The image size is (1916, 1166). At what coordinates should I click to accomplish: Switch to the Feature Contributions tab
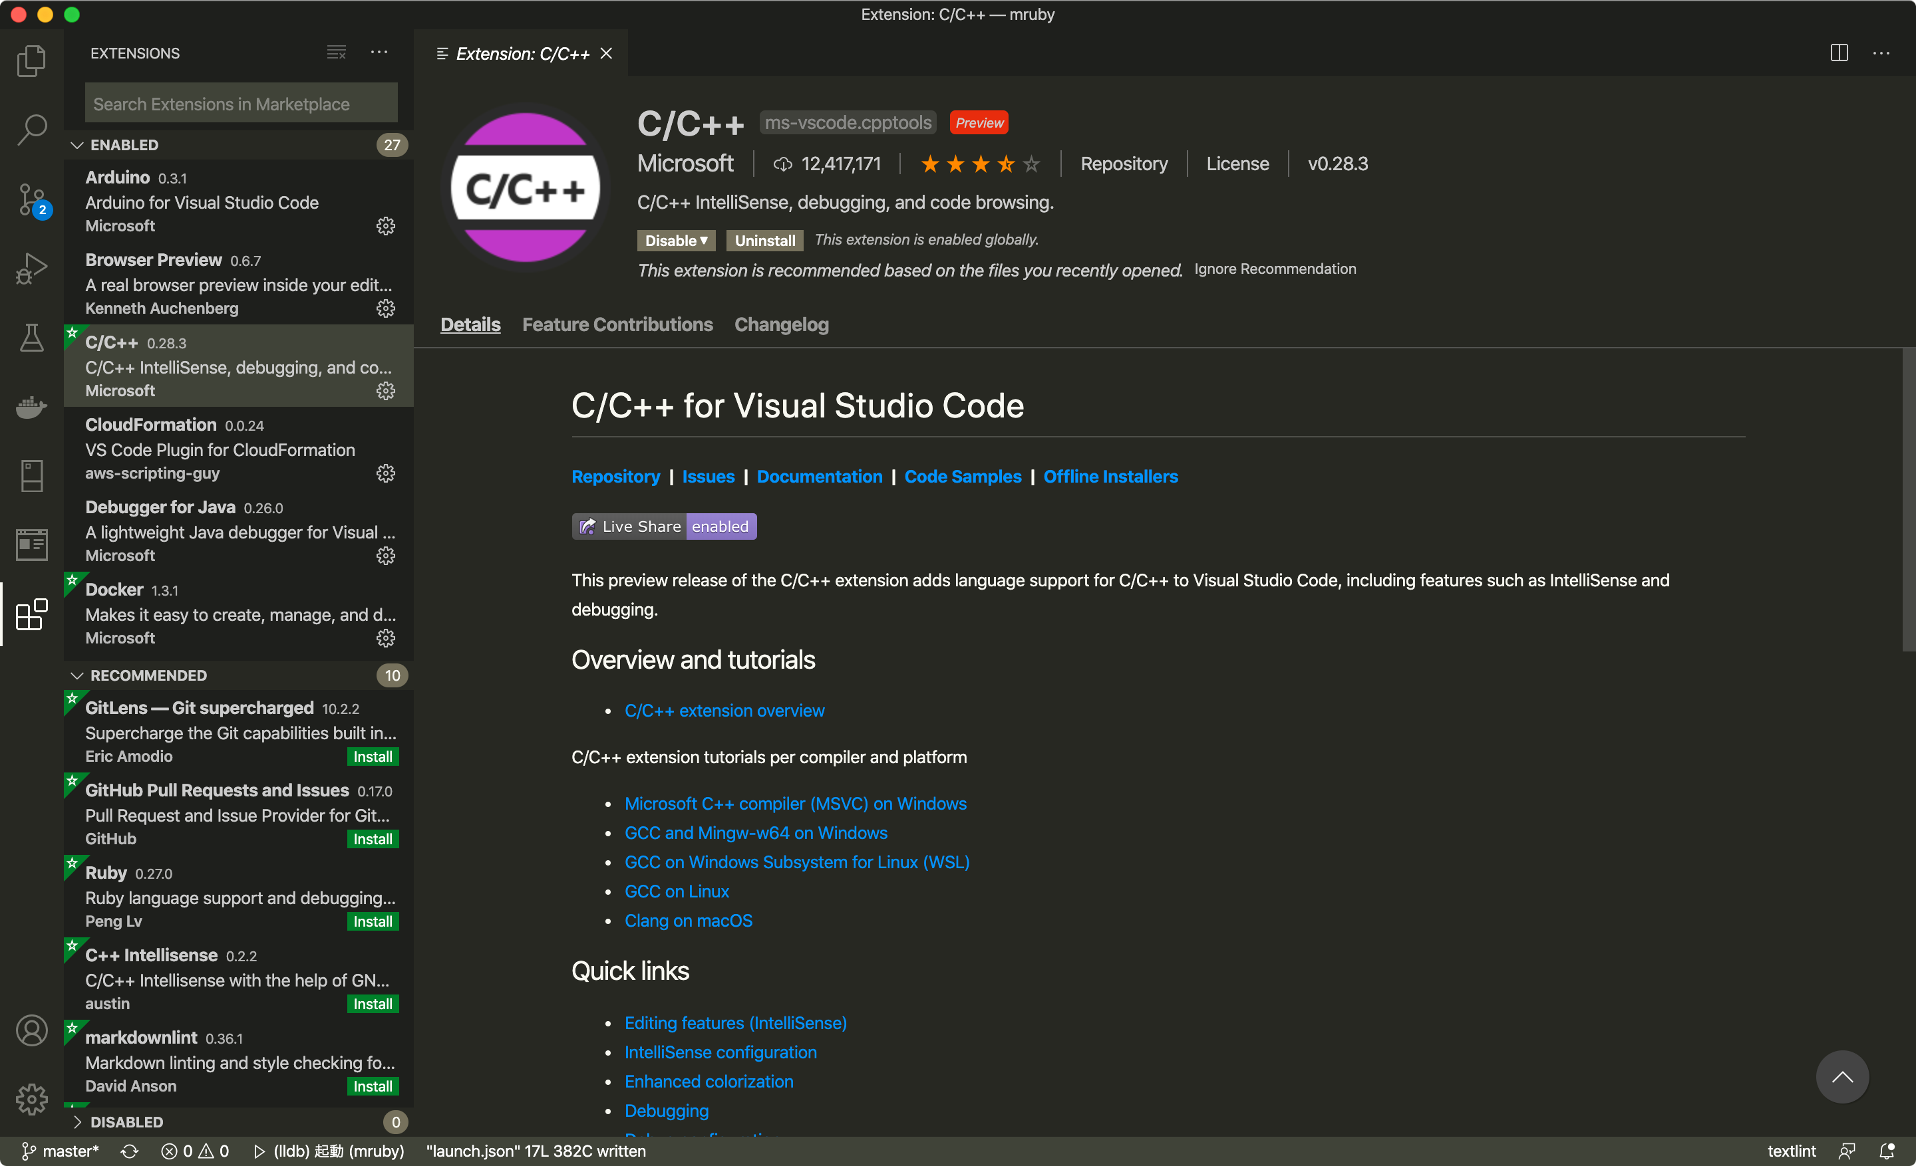(617, 324)
